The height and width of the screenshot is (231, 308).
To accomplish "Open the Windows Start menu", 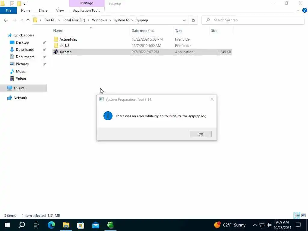I will coord(7,225).
